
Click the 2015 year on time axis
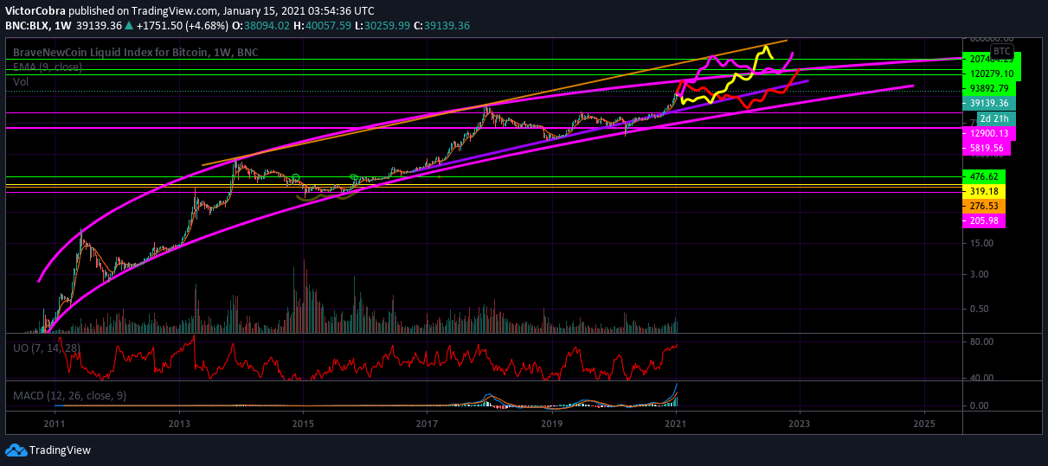[x=303, y=425]
